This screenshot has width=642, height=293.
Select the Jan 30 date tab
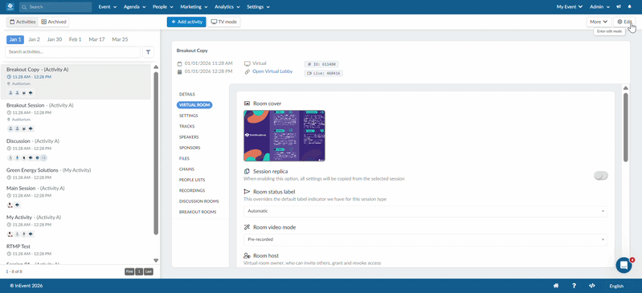point(55,39)
